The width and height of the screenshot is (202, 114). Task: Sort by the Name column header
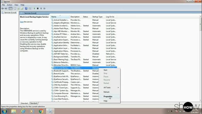[x=60, y=17]
